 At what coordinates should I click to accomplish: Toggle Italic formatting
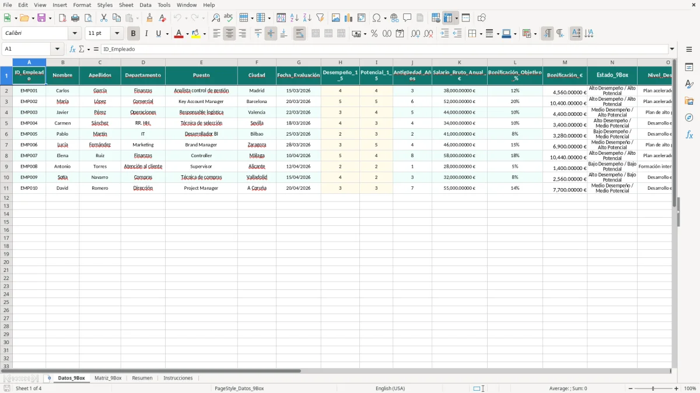[x=146, y=34]
